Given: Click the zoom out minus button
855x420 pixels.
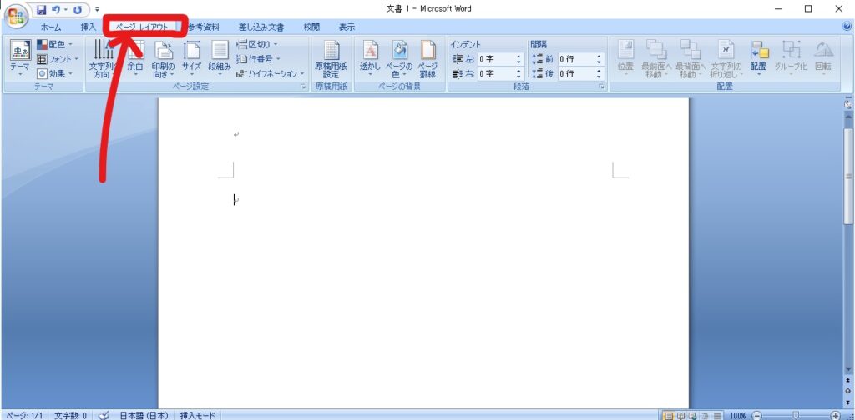Looking at the screenshot, I should 756,416.
